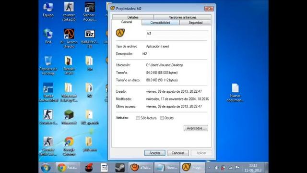Click the Modificado date miércoles, 17 de noviembre
Screen dimensions: 307x173
(x=177, y=99)
